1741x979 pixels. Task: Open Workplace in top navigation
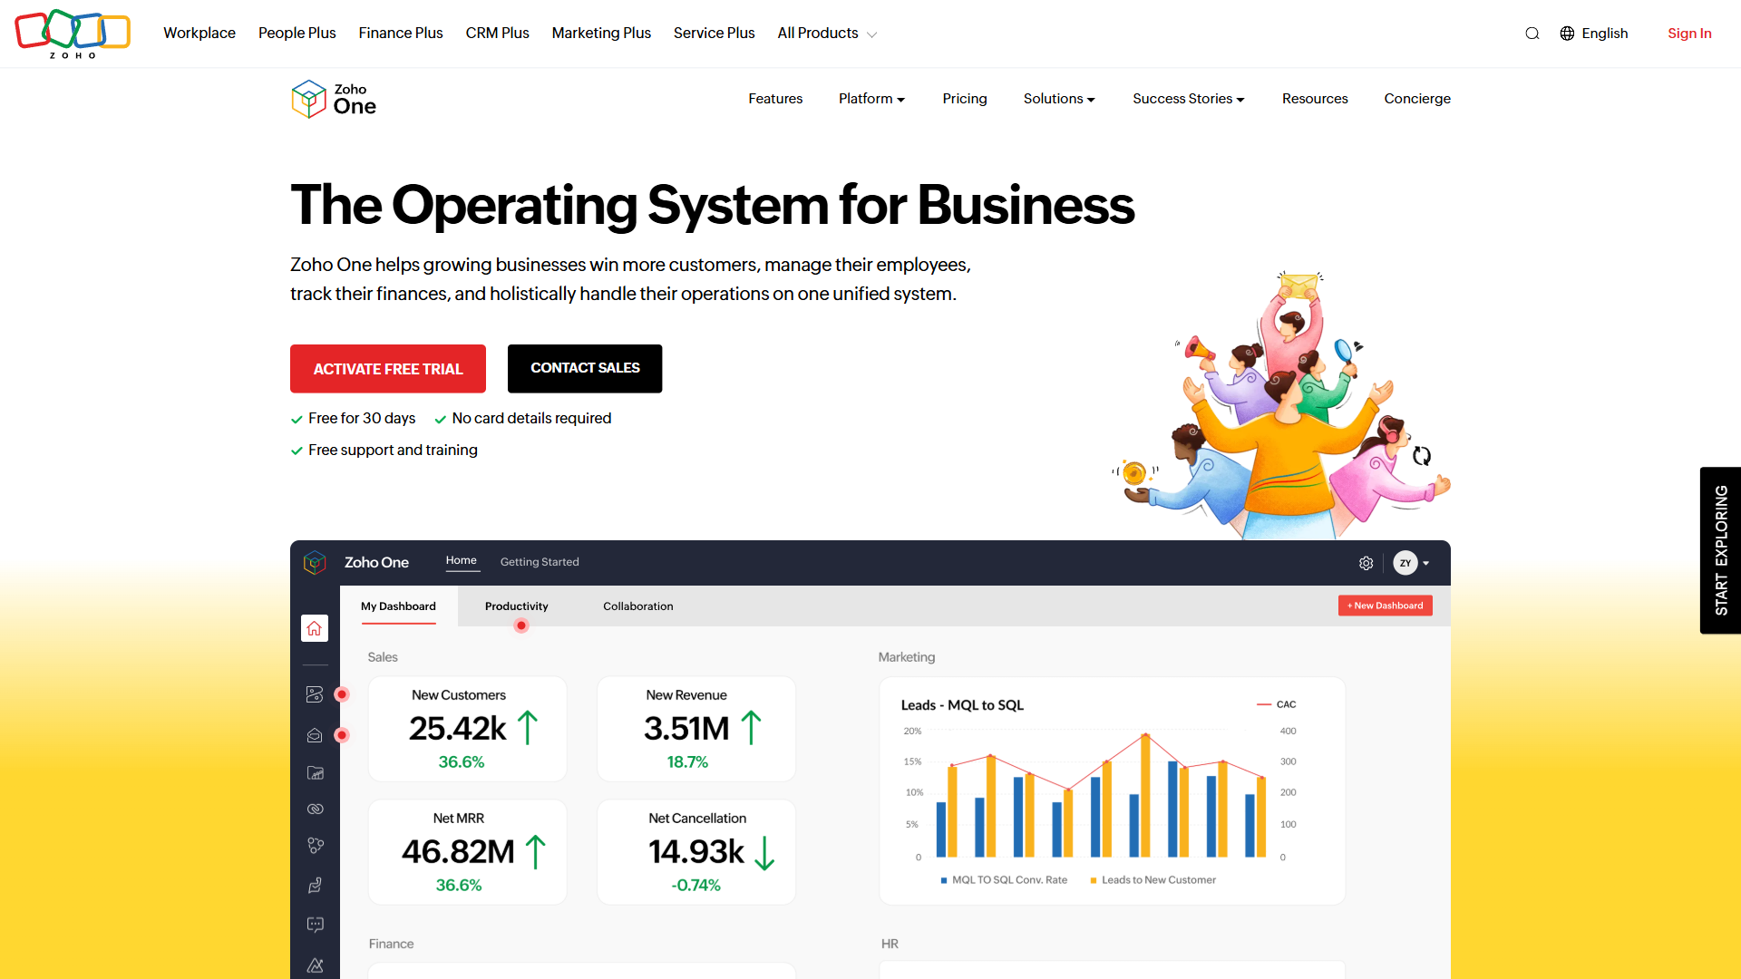(199, 34)
